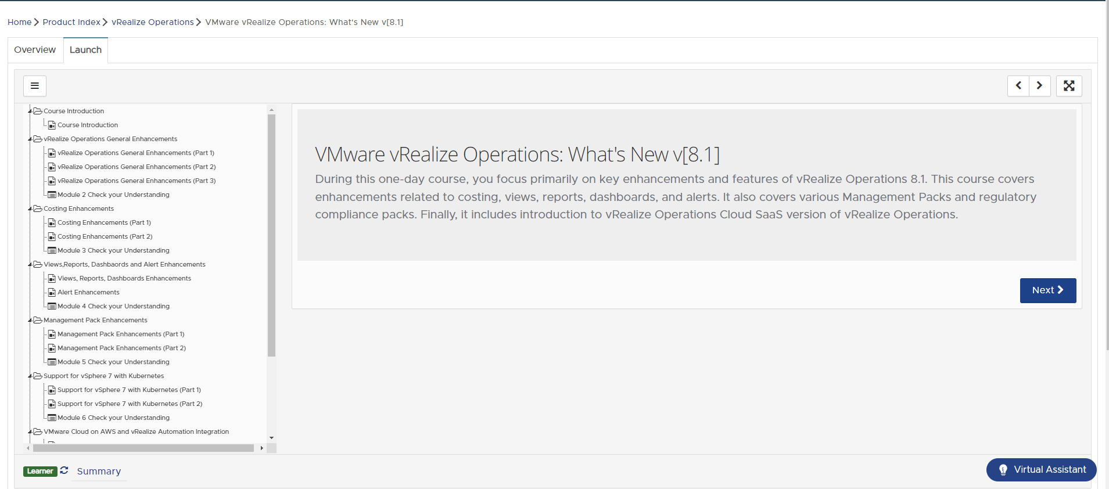Click horizontal scrollbar thumb of course outline
Image resolution: width=1109 pixels, height=489 pixels.
pyautogui.click(x=143, y=448)
